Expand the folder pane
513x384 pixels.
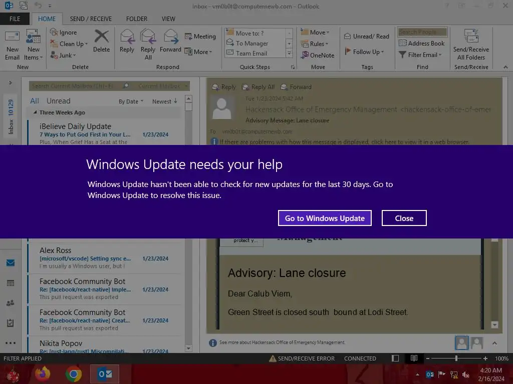pyautogui.click(x=11, y=83)
